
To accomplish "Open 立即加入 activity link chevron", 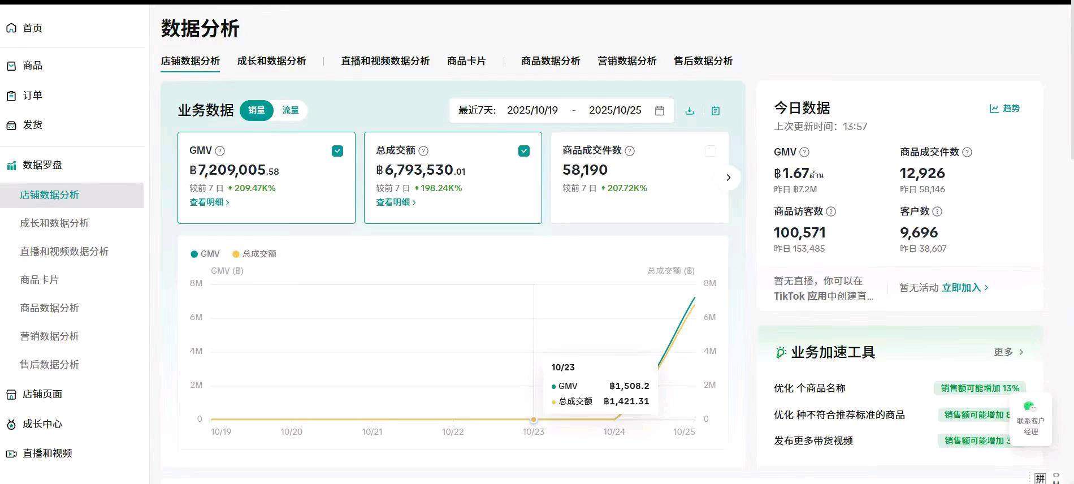I will tap(986, 288).
